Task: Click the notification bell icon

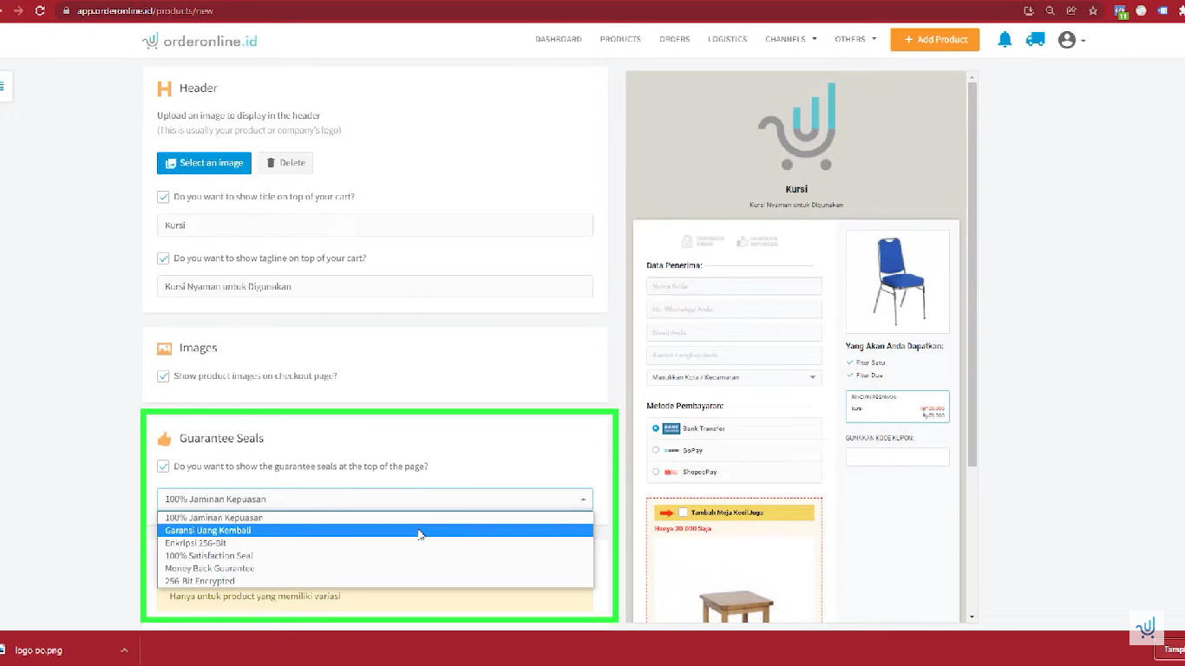Action: [x=1005, y=40]
